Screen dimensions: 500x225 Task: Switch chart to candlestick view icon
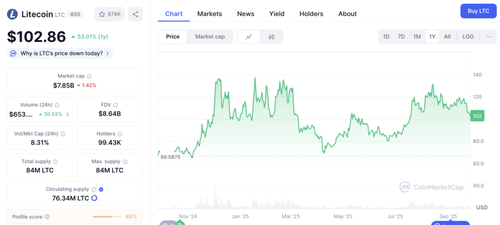[x=271, y=37]
